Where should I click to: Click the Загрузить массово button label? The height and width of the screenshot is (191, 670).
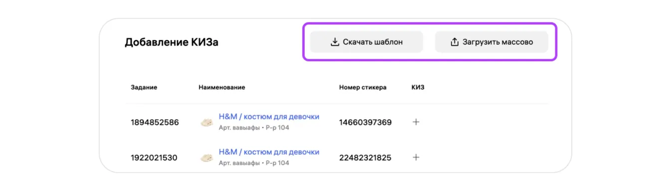coord(498,42)
